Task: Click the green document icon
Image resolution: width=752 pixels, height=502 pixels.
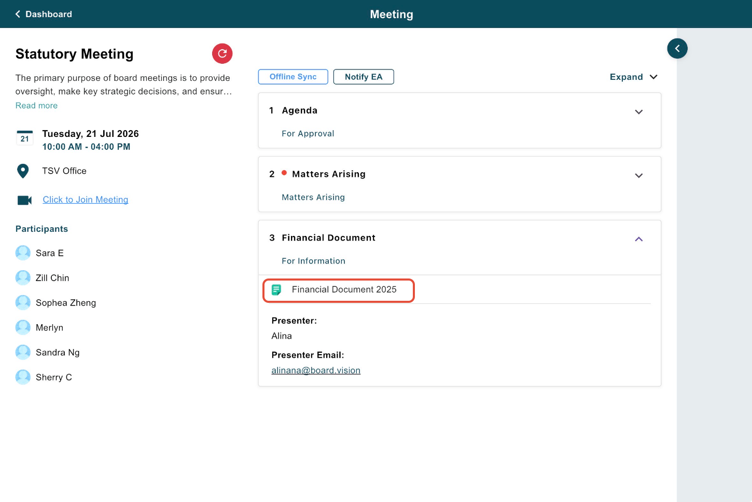Action: point(276,290)
